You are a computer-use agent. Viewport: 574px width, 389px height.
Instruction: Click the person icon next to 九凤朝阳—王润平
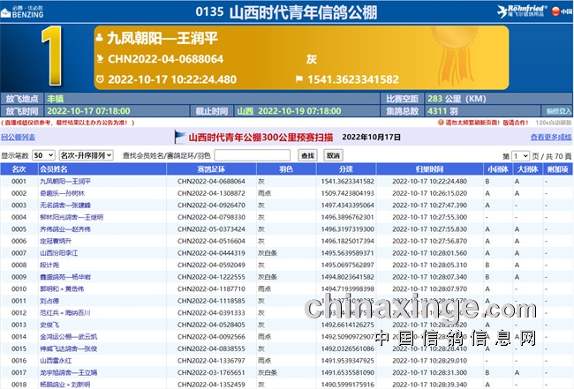(x=100, y=40)
